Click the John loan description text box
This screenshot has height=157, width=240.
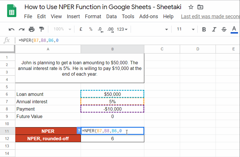tap(80, 68)
